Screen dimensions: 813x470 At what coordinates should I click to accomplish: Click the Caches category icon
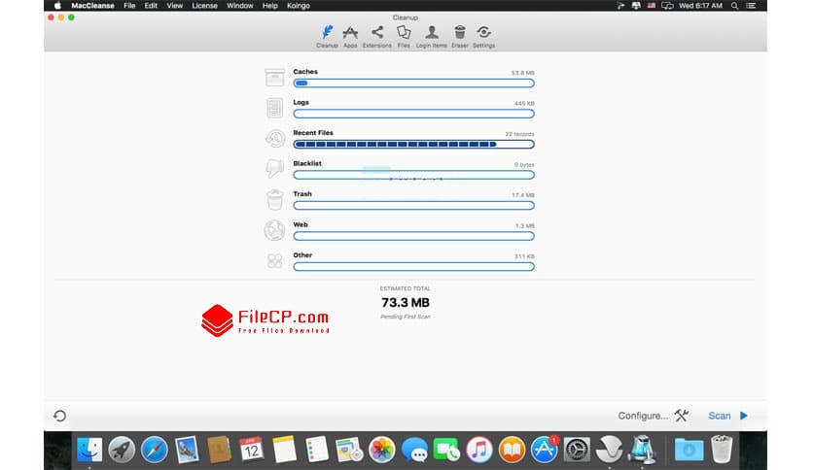275,78
